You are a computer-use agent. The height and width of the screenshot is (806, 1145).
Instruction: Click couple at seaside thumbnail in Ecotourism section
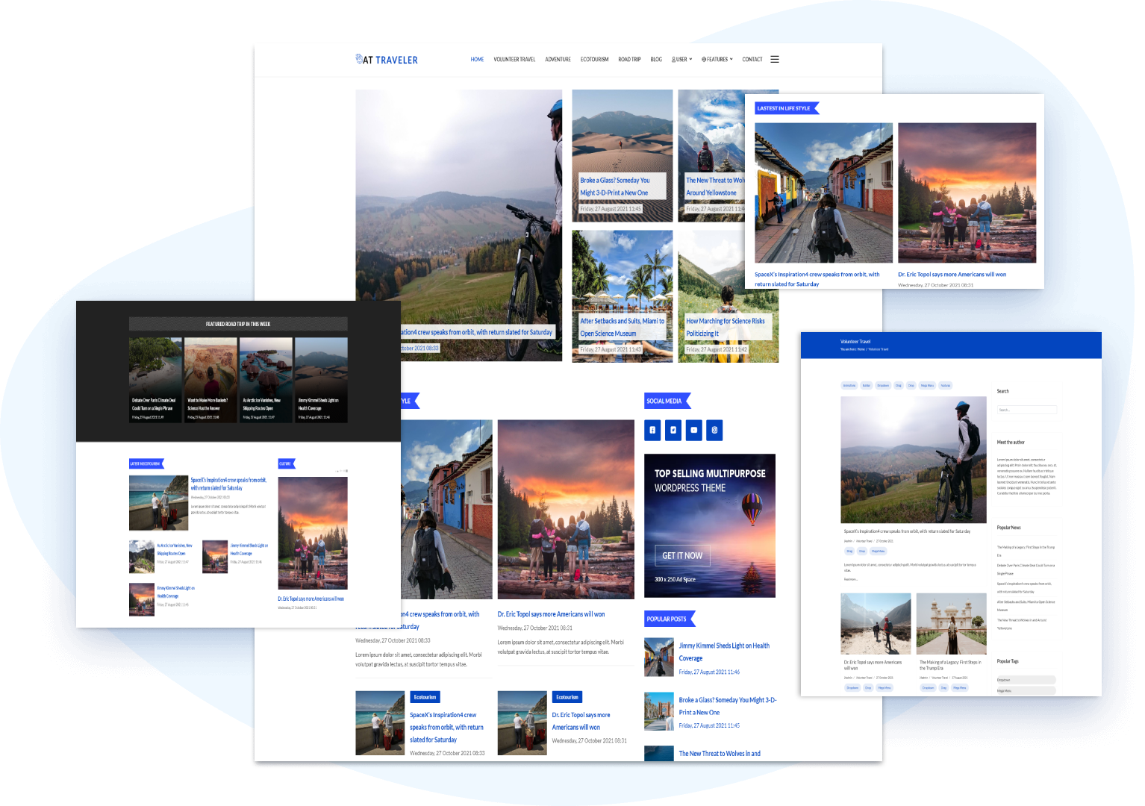(x=158, y=503)
